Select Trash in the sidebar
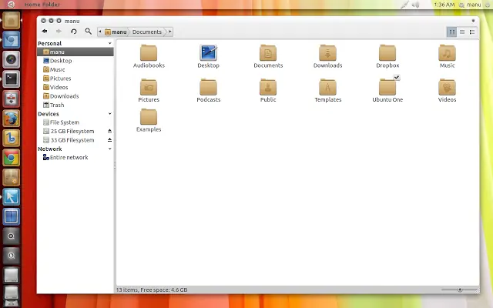493x308 pixels. [57, 105]
